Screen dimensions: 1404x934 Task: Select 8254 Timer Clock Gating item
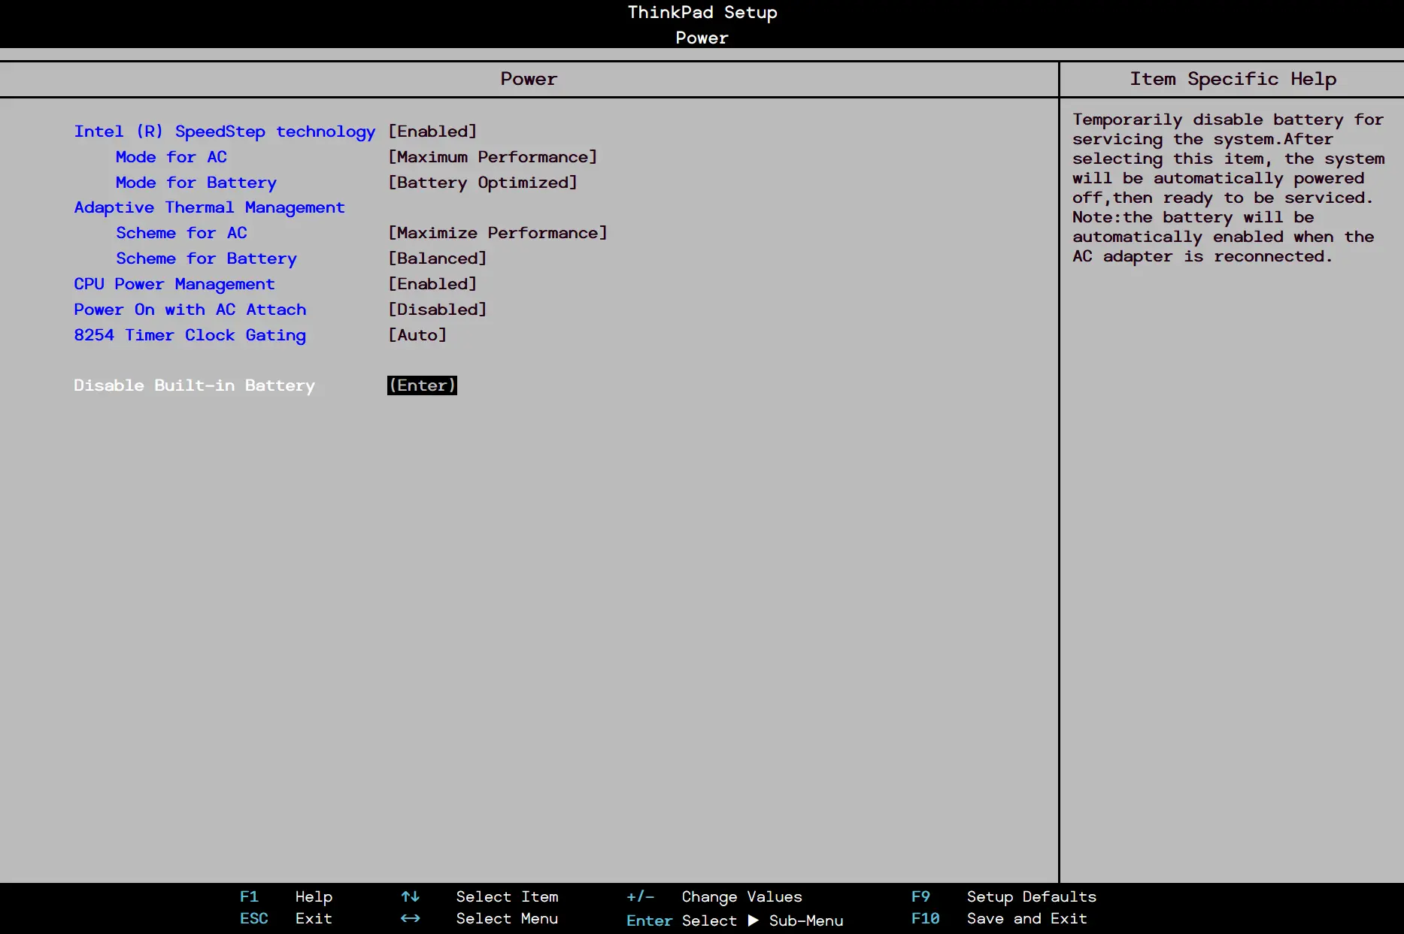[x=190, y=335]
